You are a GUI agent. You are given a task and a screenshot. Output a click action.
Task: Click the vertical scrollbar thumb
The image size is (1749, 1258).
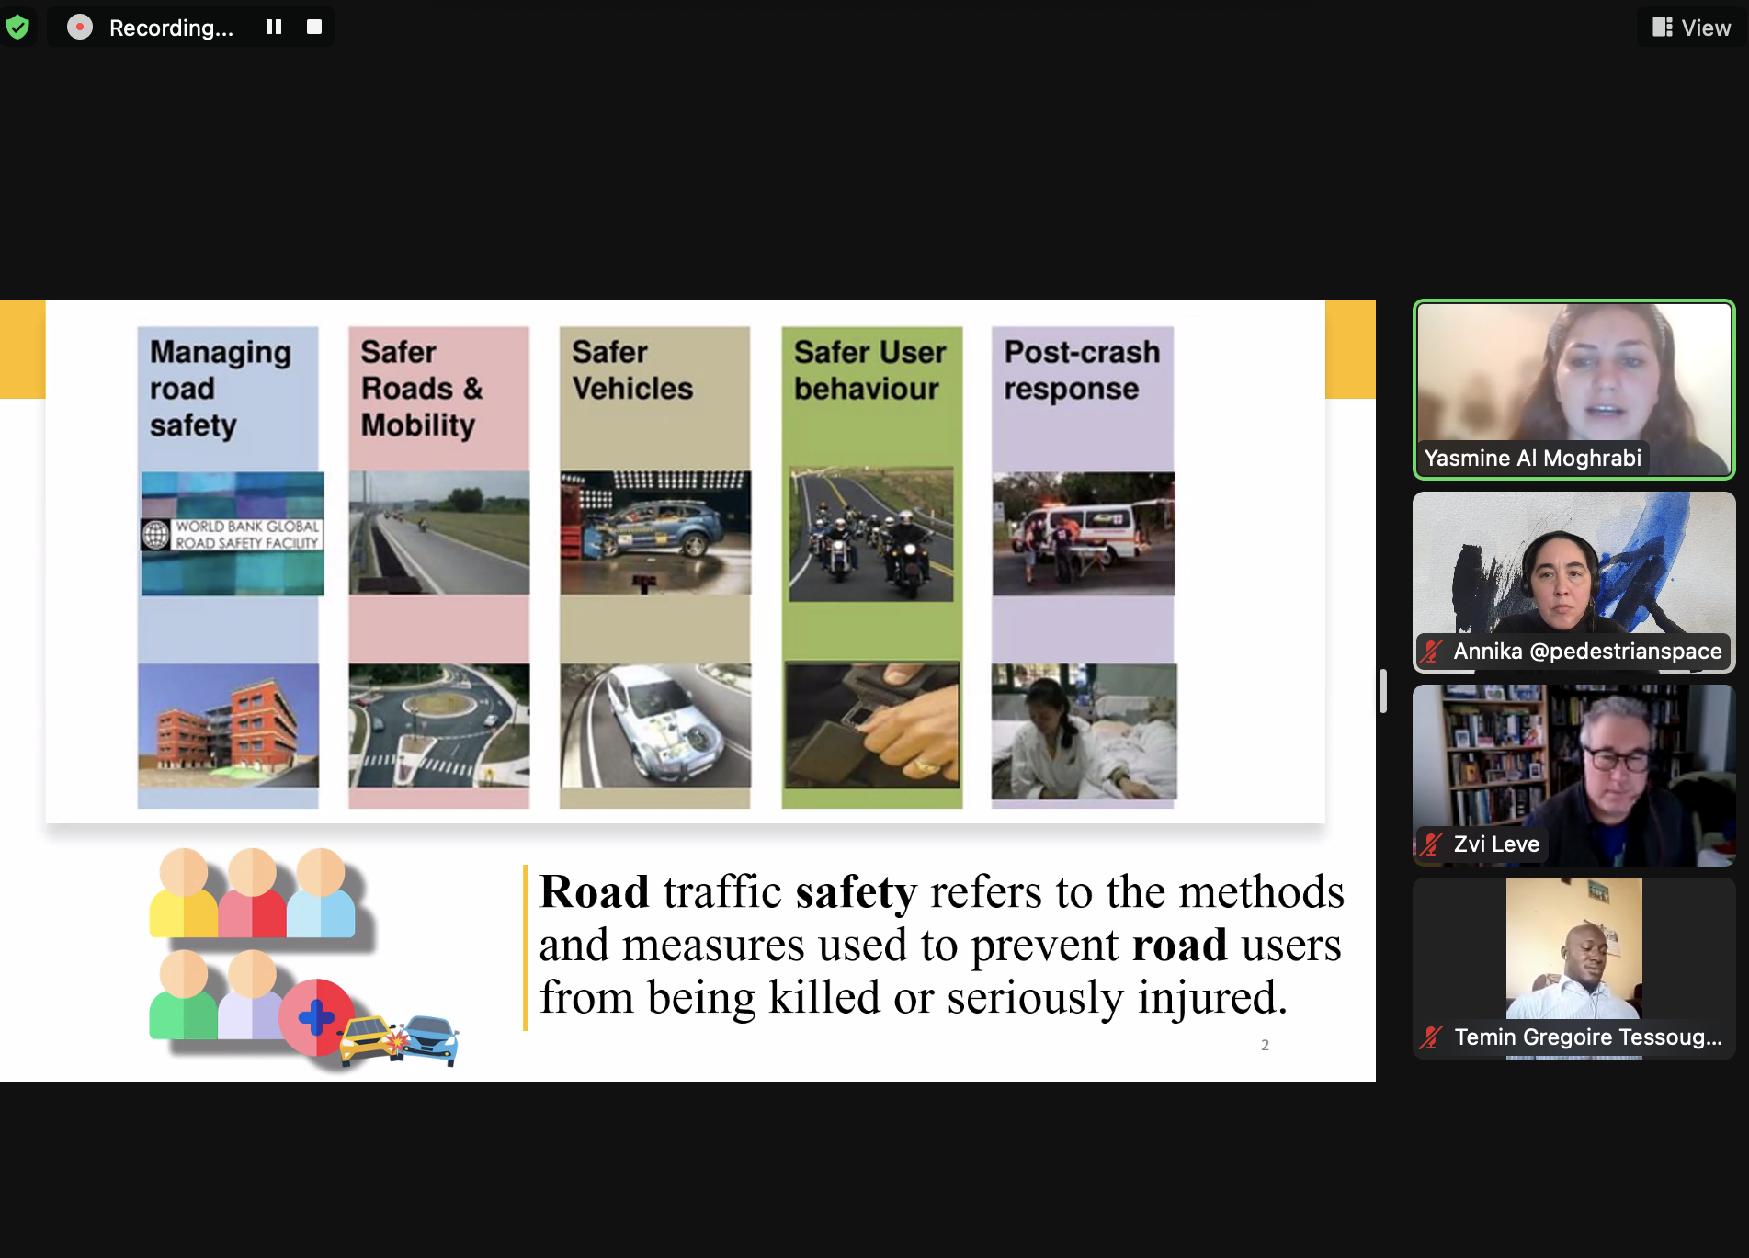point(1382,692)
